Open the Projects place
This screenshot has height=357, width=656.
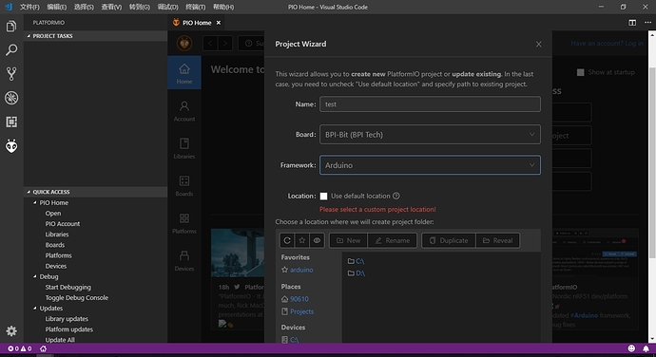301,311
